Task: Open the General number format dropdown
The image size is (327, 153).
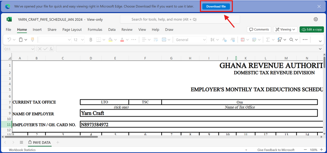Action: click(190, 40)
